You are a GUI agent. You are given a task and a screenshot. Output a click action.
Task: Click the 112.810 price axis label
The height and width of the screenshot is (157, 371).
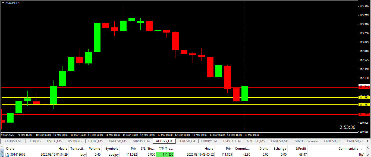[364, 51]
